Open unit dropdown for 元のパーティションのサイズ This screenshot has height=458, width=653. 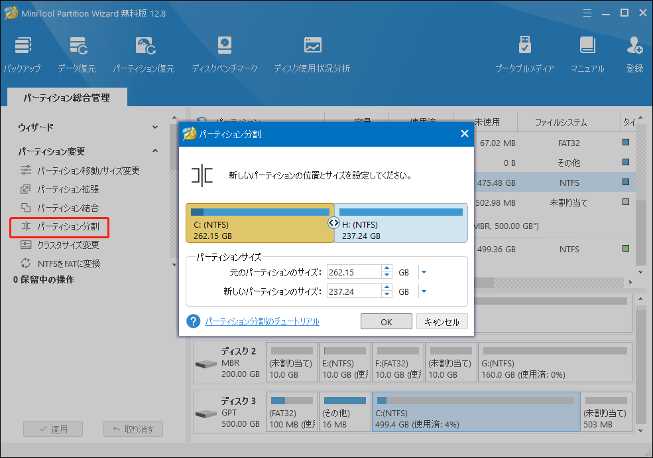pyautogui.click(x=424, y=272)
